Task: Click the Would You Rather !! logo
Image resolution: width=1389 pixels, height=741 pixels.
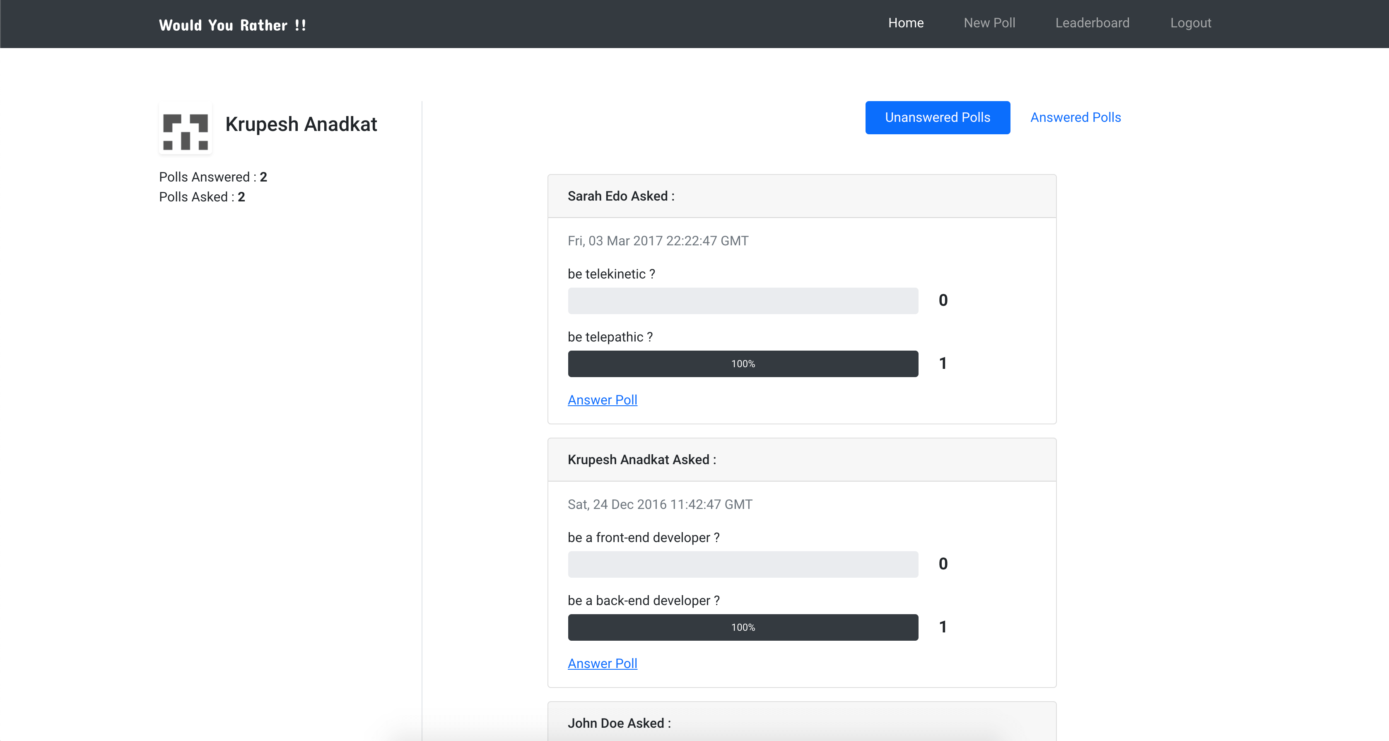Action: pos(232,25)
